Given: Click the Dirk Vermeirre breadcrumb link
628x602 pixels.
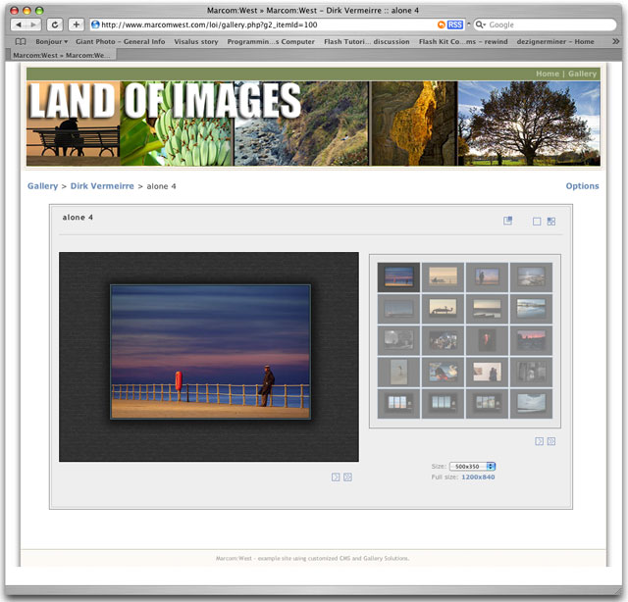Looking at the screenshot, I should pos(102,186).
